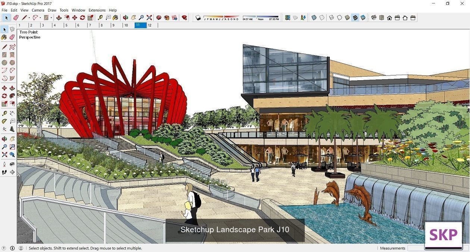
Task: Click the geo-location status icon
Action: click(4, 248)
